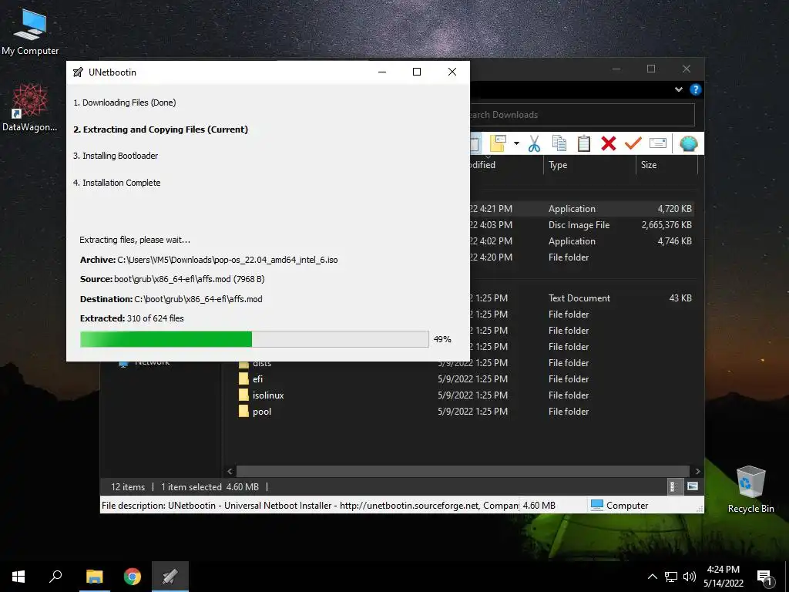Image resolution: width=789 pixels, height=592 pixels.
Task: Select the 43 KB Text Document row
Action: coord(584,298)
